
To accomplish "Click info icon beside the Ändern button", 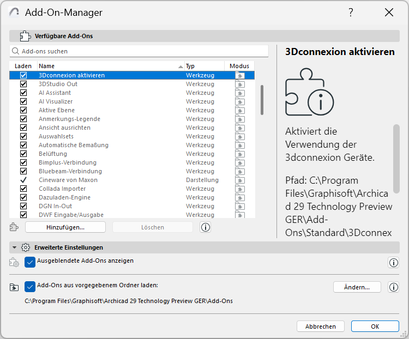I will tap(393, 287).
